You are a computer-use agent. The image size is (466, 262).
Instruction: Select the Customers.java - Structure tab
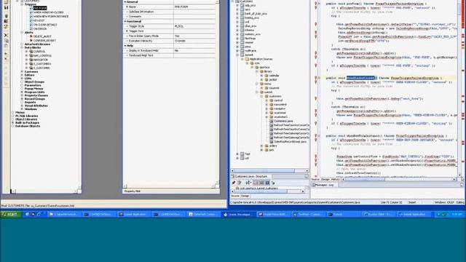pyautogui.click(x=250, y=176)
